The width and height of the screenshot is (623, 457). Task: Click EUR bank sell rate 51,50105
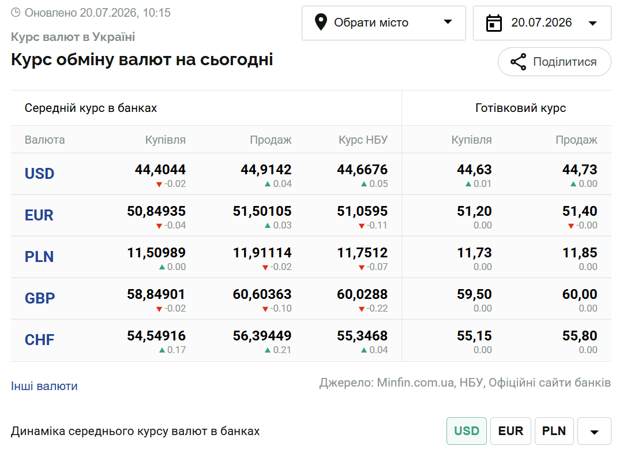pos(262,211)
